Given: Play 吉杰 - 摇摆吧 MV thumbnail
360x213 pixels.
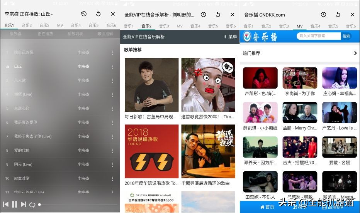Looking at the screenshot, I should coord(300,147).
